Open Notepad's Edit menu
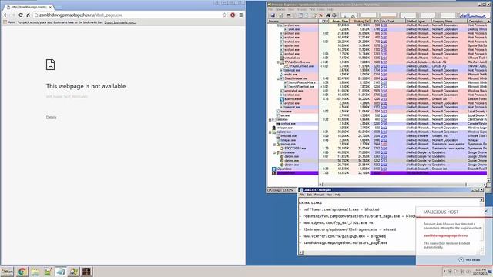The height and width of the screenshot is (277, 493). click(309, 195)
